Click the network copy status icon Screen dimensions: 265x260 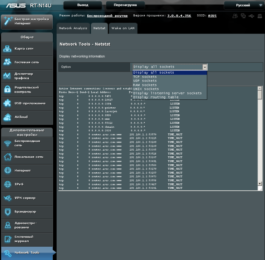243,16
